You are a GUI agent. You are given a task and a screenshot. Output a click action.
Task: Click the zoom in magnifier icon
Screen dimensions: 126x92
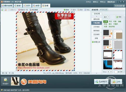[x=2, y=10]
